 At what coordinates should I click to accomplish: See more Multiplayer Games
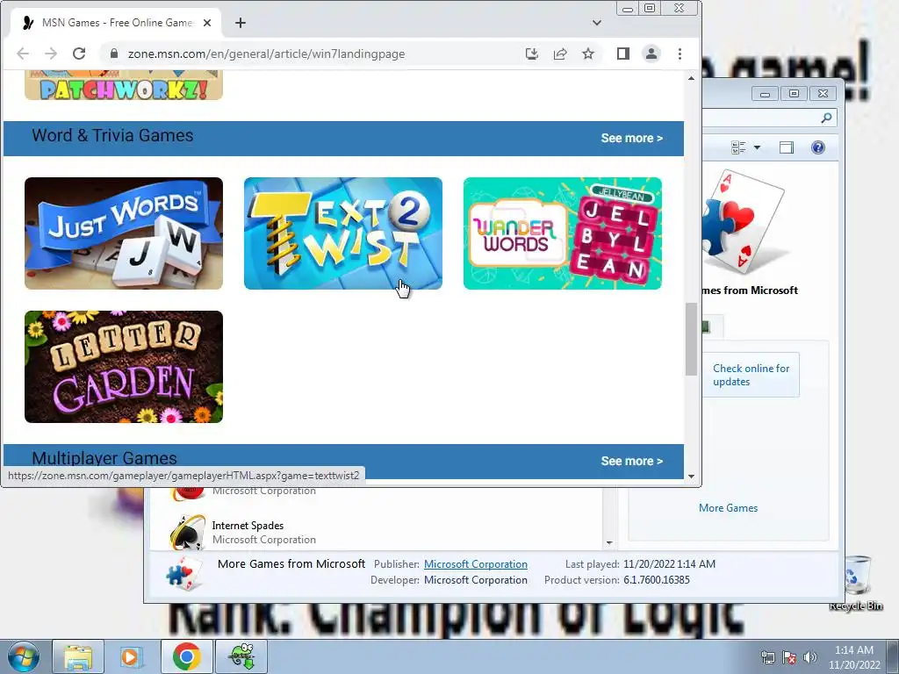click(632, 461)
